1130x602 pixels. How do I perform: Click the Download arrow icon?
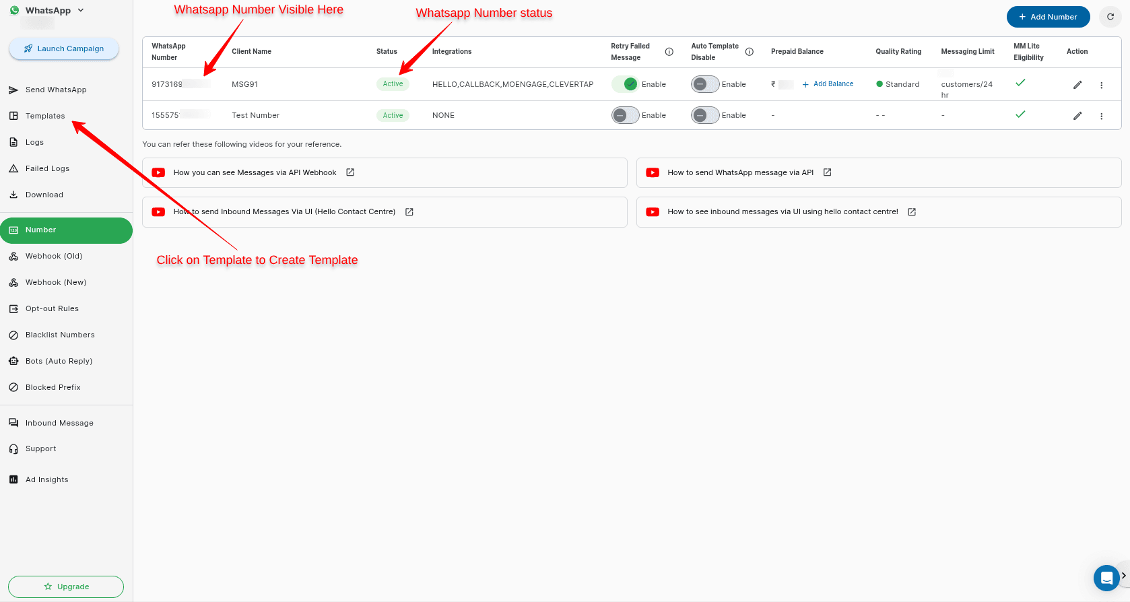click(13, 195)
